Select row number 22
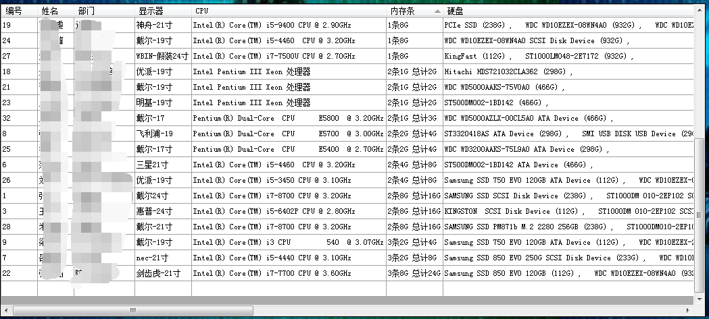Image resolution: width=709 pixels, height=319 pixels. pyautogui.click(x=19, y=273)
